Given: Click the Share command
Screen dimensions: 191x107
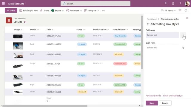Looking at the screenshot, I should pyautogui.click(x=44, y=11).
